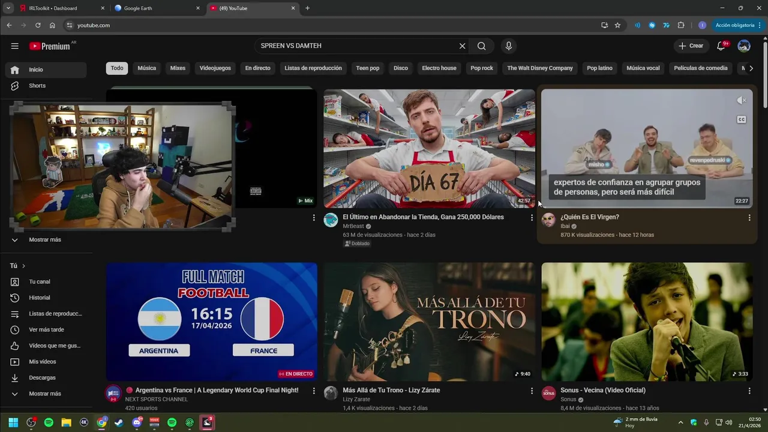Screen dimensions: 768x432
Task: Open options for Argentina vs France video
Action: coord(314,391)
